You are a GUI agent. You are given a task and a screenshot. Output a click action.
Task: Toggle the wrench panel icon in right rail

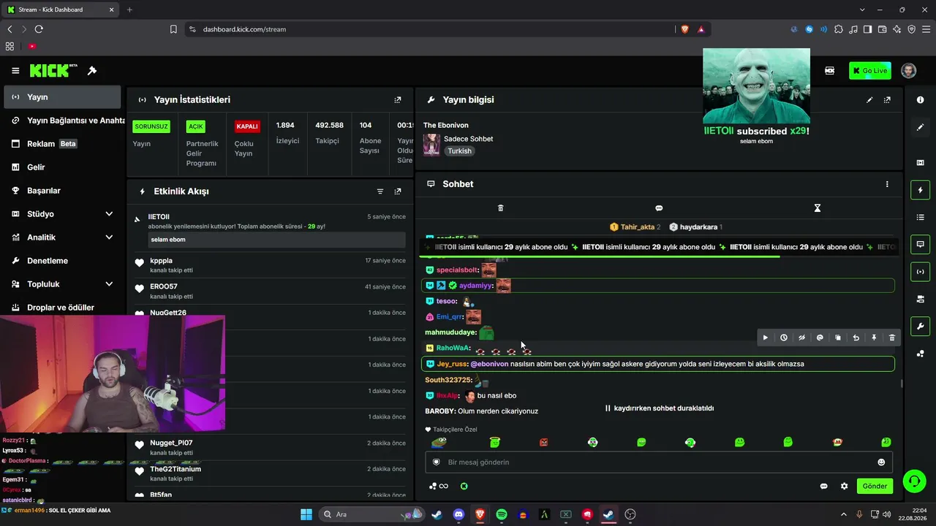point(920,326)
